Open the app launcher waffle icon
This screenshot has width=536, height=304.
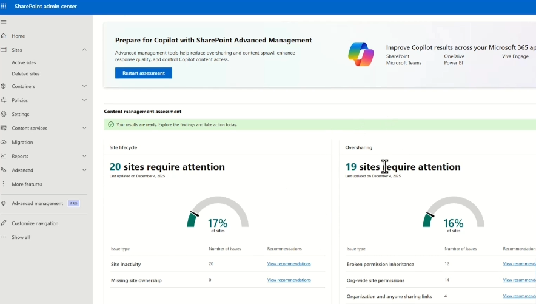pyautogui.click(x=4, y=7)
